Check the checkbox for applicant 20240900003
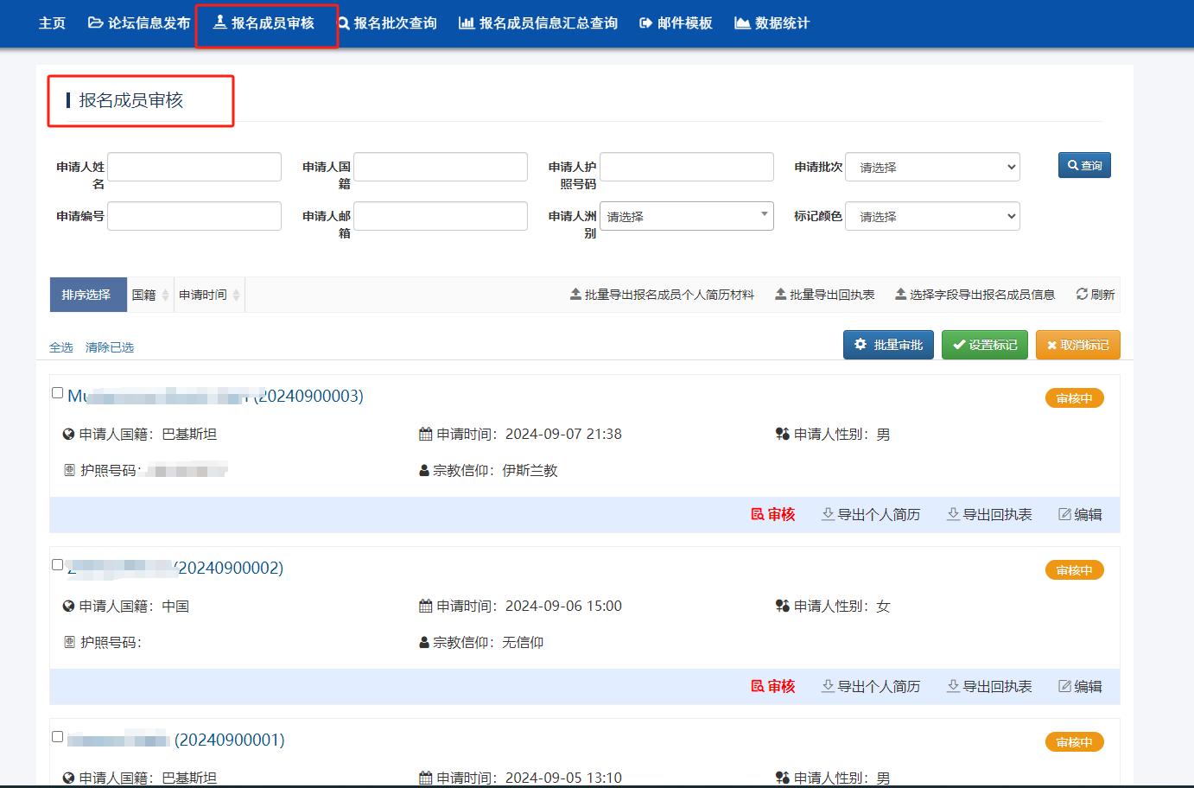Viewport: 1194px width, 788px height. click(57, 391)
